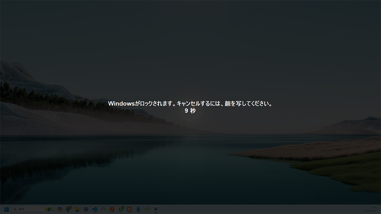Image resolution: width=381 pixels, height=214 pixels.
Task: Click the diamond icon right of VS Code
Action: (104, 209)
